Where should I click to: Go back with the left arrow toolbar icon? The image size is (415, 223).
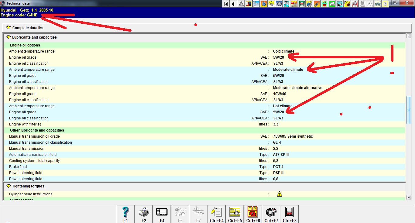coord(233,4)
